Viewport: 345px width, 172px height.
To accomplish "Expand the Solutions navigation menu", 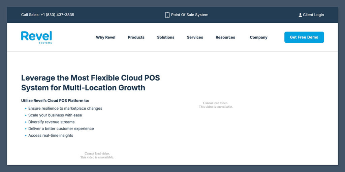I will click(165, 37).
